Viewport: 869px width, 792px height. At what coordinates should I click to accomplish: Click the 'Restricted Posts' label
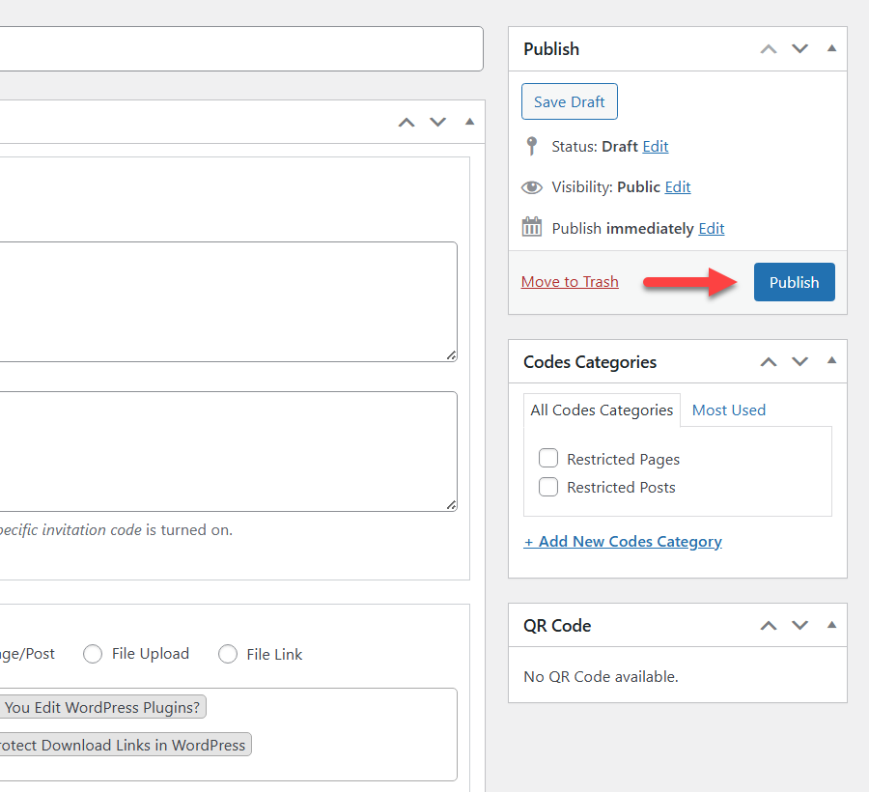pyautogui.click(x=621, y=487)
